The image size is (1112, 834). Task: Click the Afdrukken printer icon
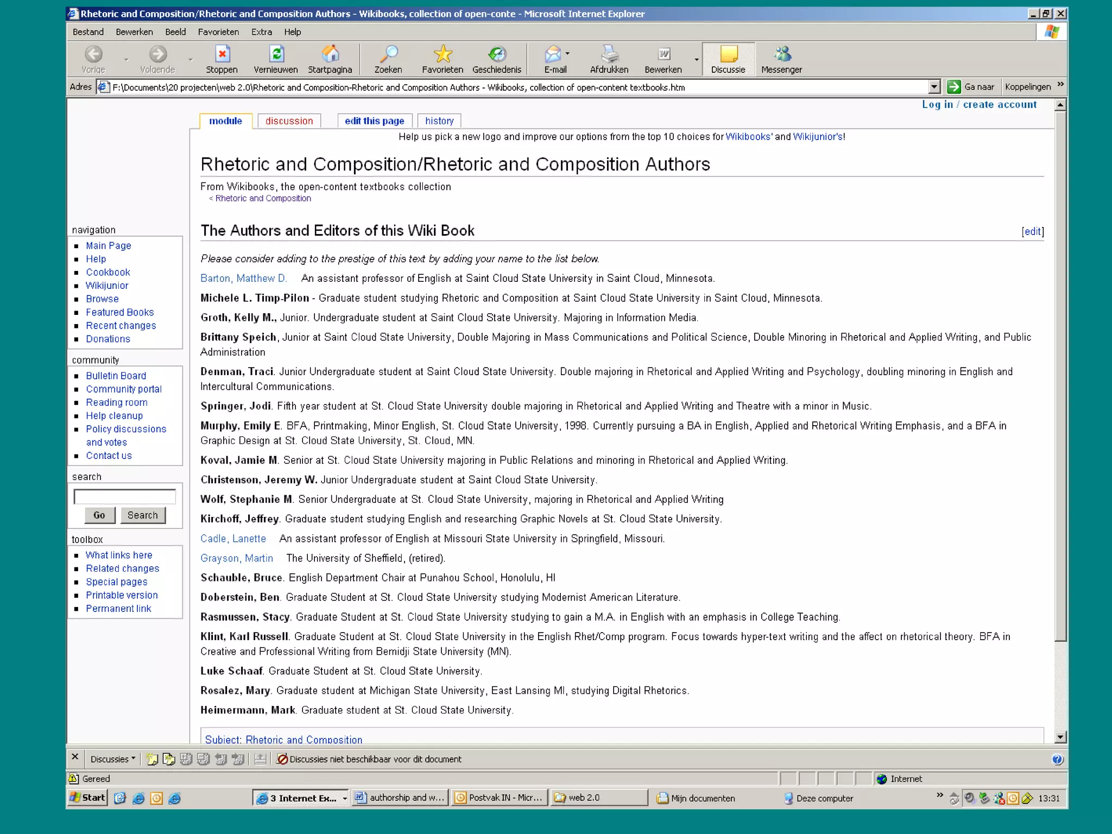pyautogui.click(x=609, y=55)
